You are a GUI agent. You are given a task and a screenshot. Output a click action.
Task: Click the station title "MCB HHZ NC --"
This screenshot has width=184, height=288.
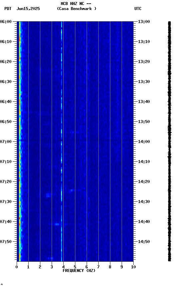76,4
